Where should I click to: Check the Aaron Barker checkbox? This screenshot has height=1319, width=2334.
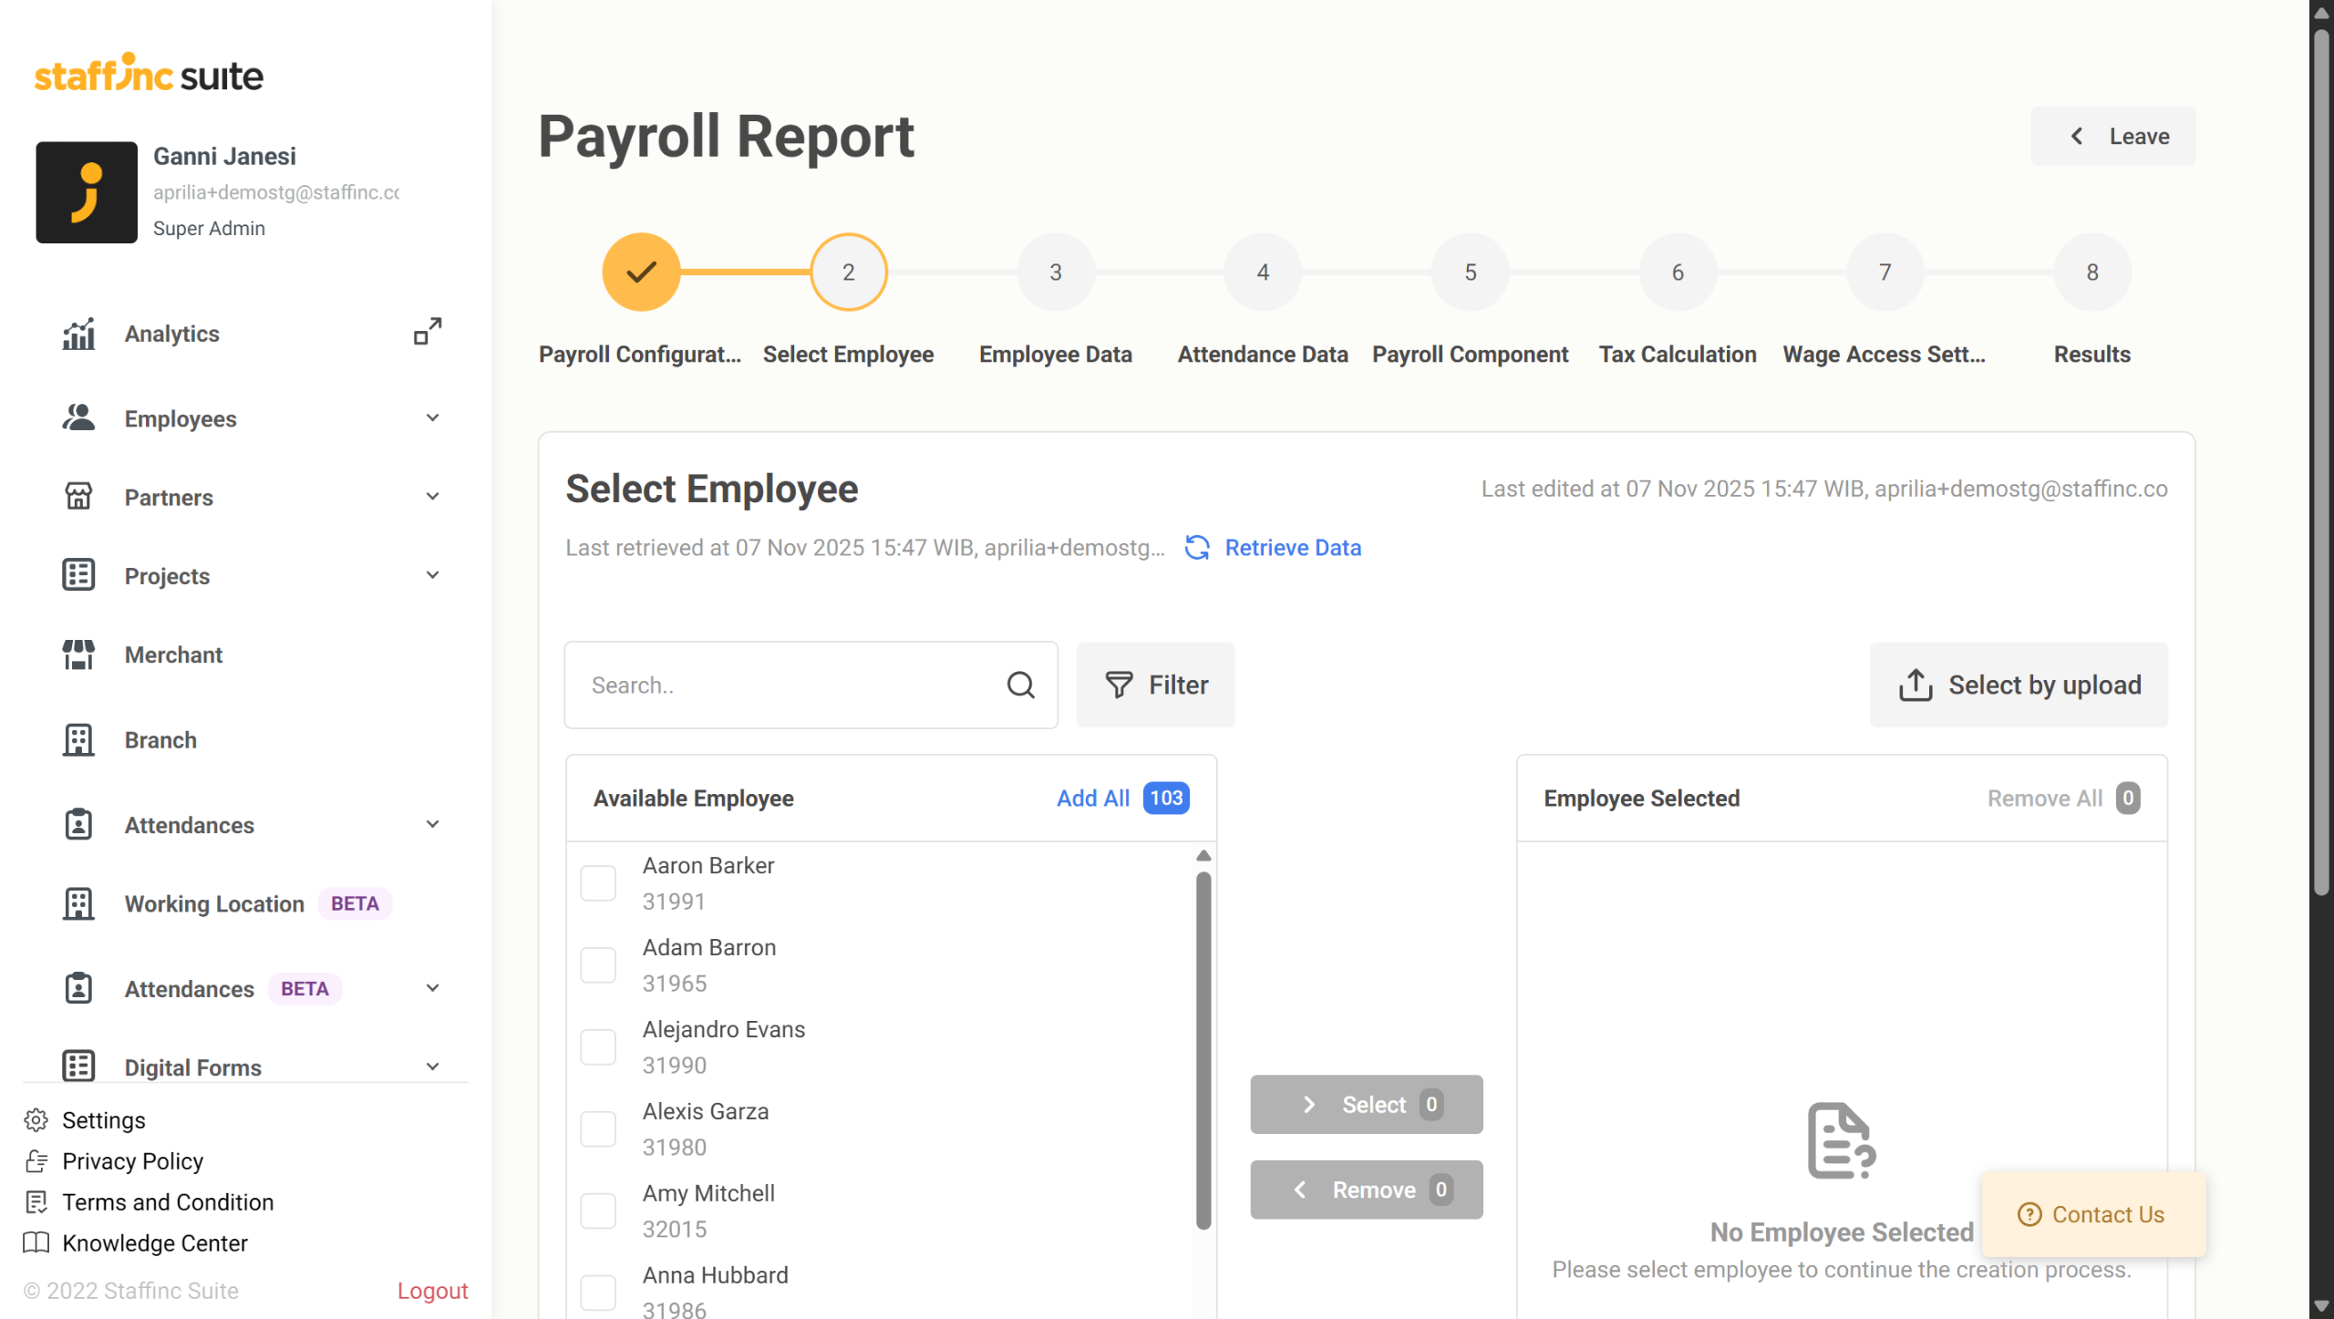[598, 882]
